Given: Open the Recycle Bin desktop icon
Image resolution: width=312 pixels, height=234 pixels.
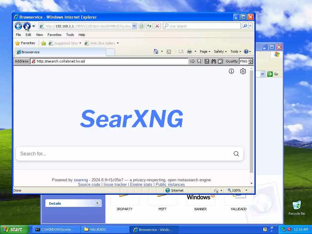Looking at the screenshot, I should [x=297, y=208].
